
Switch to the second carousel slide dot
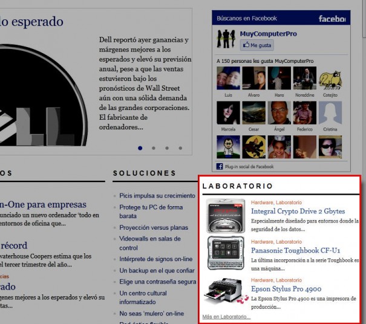[154, 147]
